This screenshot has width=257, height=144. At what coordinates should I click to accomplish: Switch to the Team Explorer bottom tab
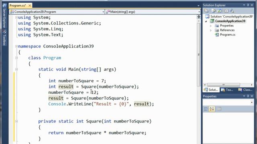(x=227, y=90)
